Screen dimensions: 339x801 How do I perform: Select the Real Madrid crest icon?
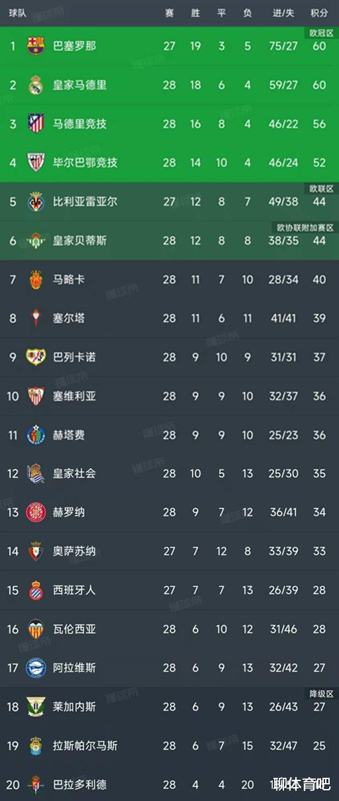(35, 85)
